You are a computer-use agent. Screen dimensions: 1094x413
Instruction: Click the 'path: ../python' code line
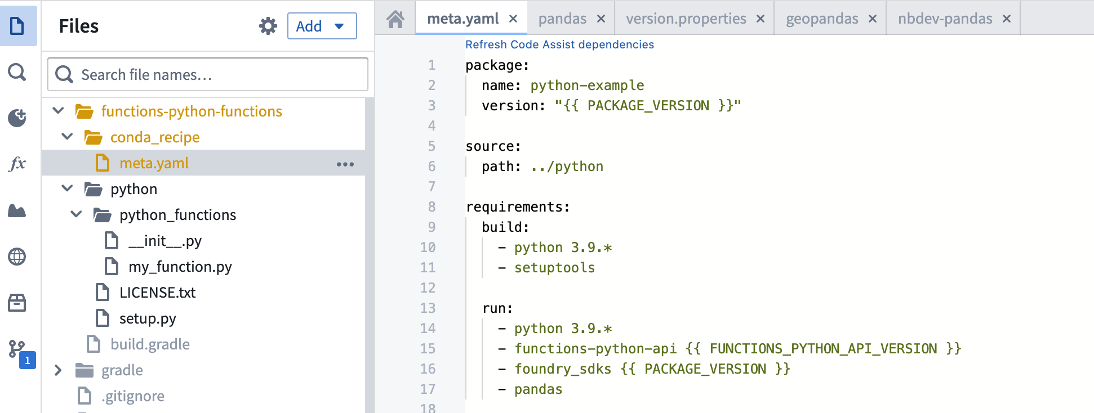(x=542, y=167)
